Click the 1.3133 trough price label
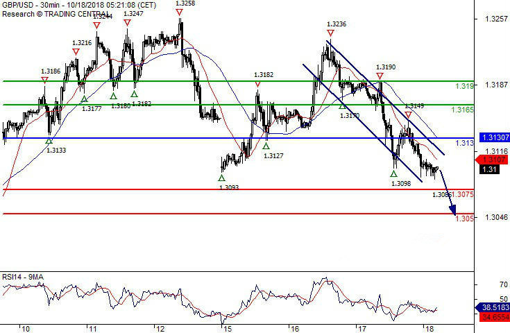This screenshot has width=510, height=333. (x=56, y=151)
